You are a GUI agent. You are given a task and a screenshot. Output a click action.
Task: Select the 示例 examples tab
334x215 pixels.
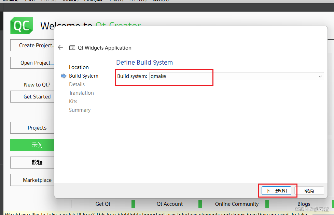32,145
